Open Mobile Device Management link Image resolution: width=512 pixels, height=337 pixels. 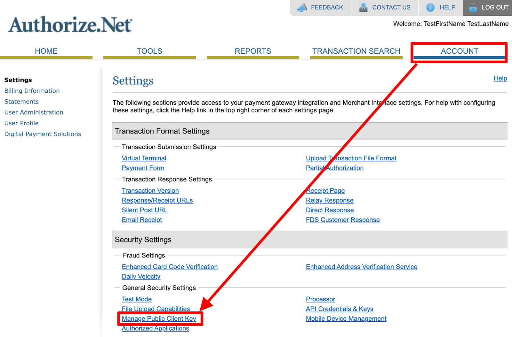coord(346,319)
